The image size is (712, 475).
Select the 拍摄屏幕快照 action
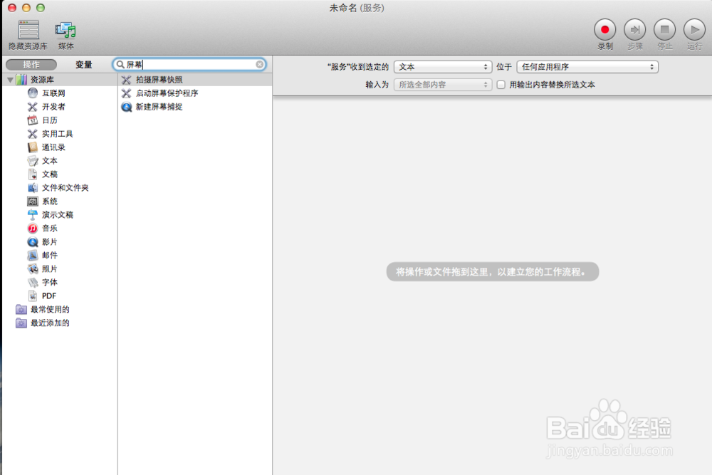pos(195,80)
